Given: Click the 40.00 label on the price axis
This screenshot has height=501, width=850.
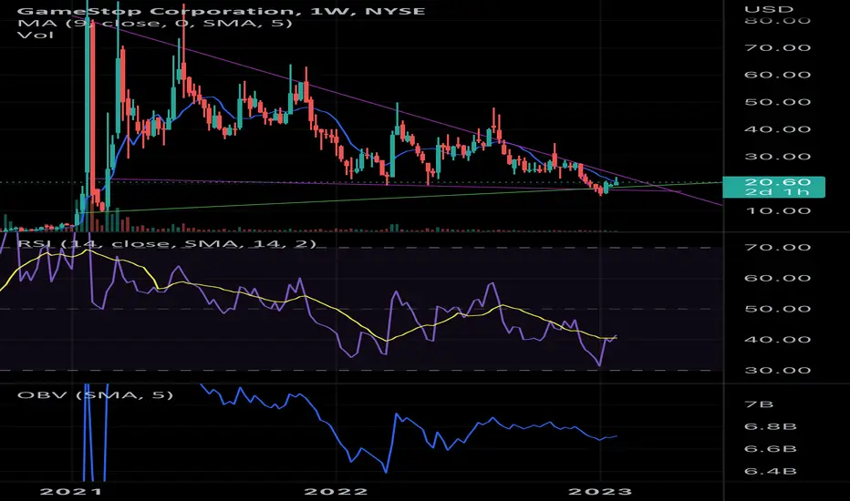Looking at the screenshot, I should (777, 129).
